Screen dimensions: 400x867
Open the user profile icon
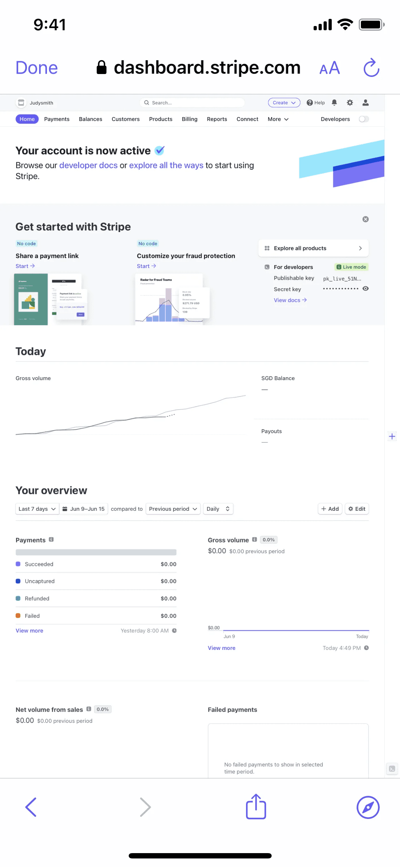366,103
